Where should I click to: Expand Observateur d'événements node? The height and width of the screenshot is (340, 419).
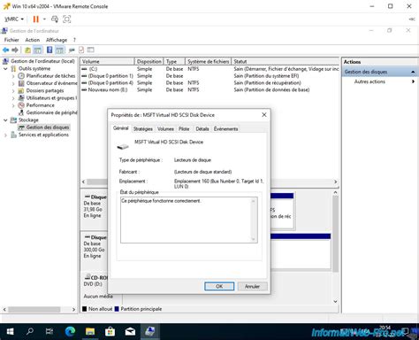coord(13,83)
